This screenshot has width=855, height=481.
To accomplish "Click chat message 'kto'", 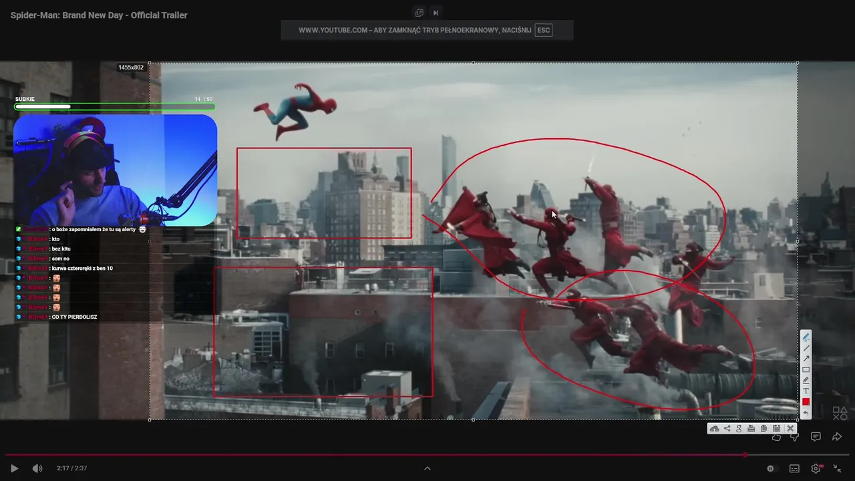I will pos(55,238).
